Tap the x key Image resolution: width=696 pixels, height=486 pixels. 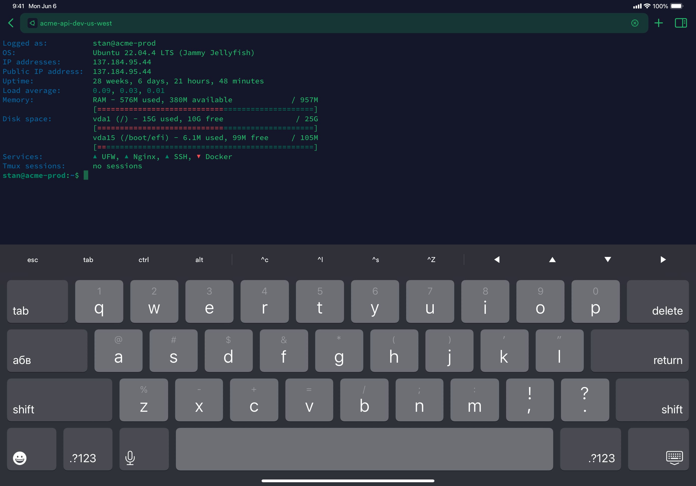pos(199,400)
